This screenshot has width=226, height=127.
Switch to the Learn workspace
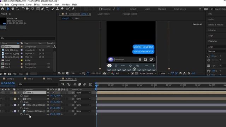point(147,9)
